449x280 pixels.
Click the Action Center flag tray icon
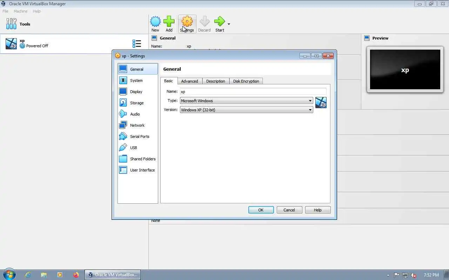(x=396, y=275)
